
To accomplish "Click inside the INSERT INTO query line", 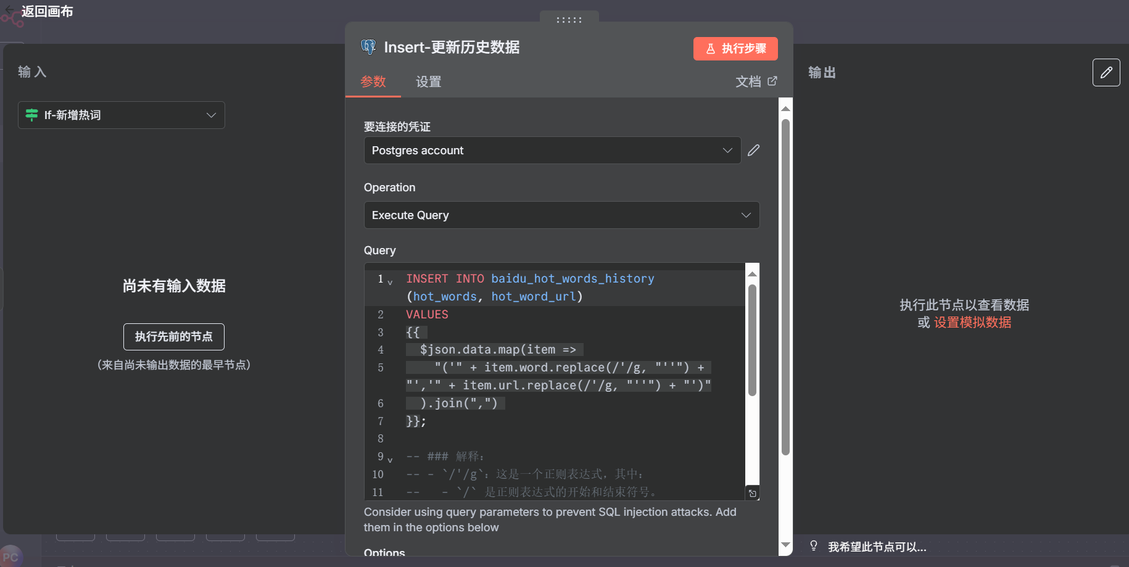I will click(x=530, y=279).
